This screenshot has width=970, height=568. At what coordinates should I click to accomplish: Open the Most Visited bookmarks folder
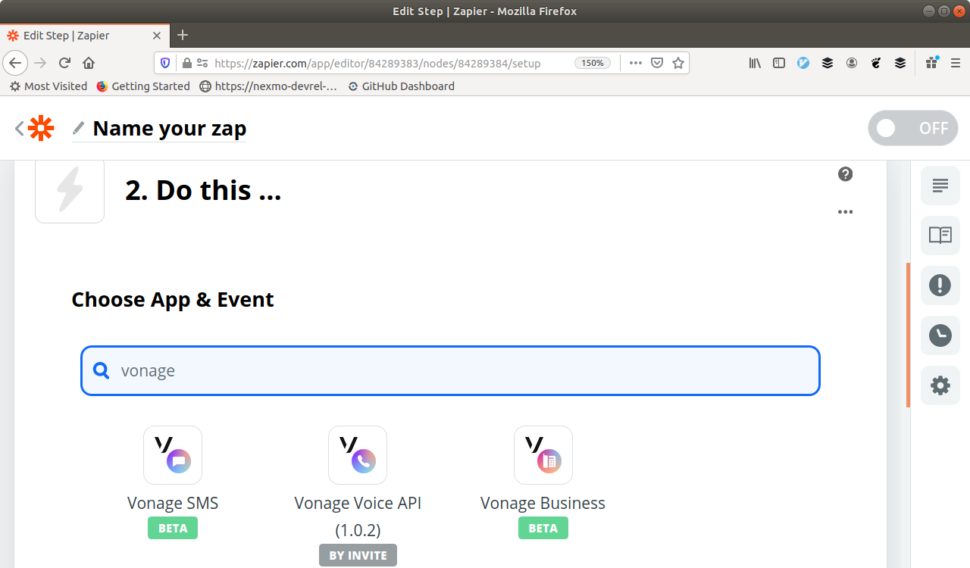(48, 86)
